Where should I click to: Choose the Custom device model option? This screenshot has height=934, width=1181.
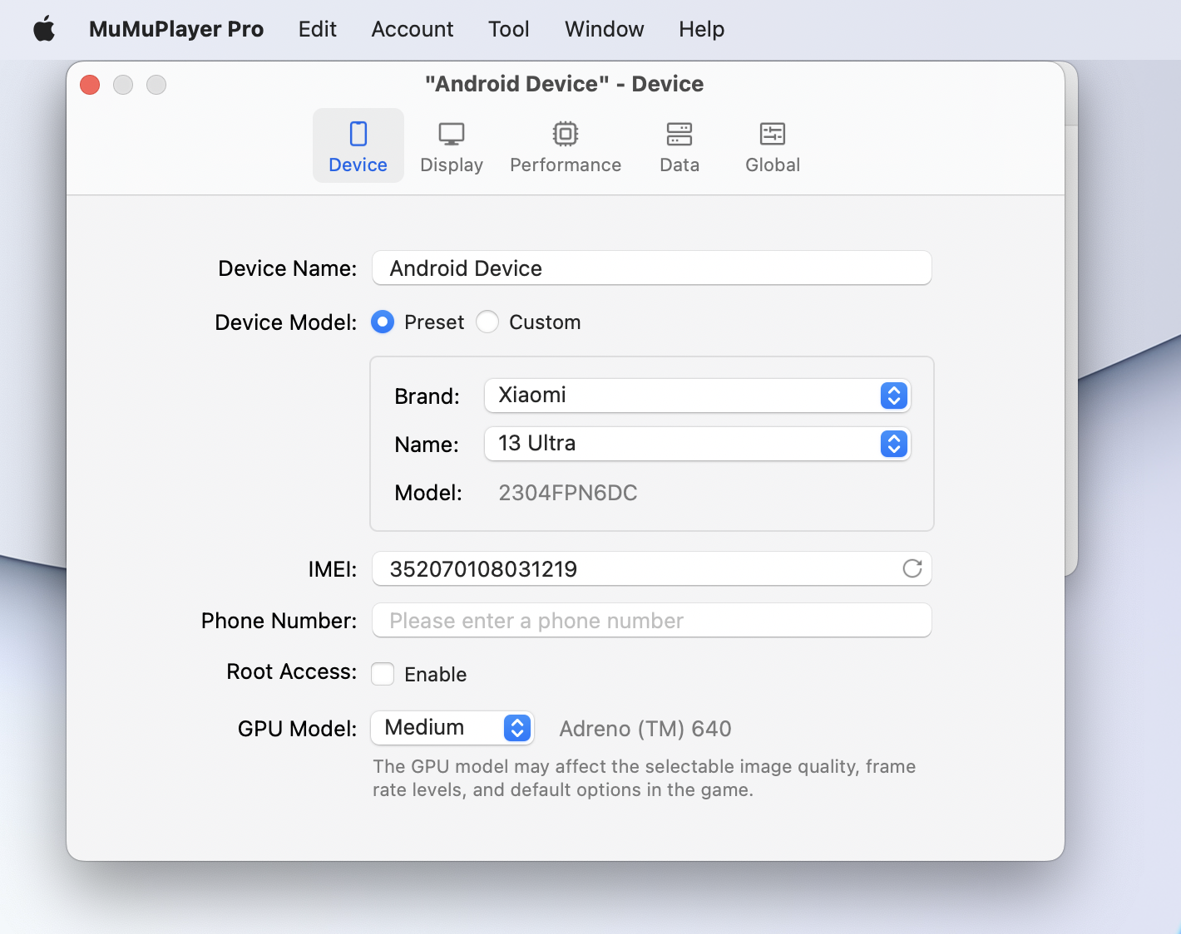pos(487,322)
